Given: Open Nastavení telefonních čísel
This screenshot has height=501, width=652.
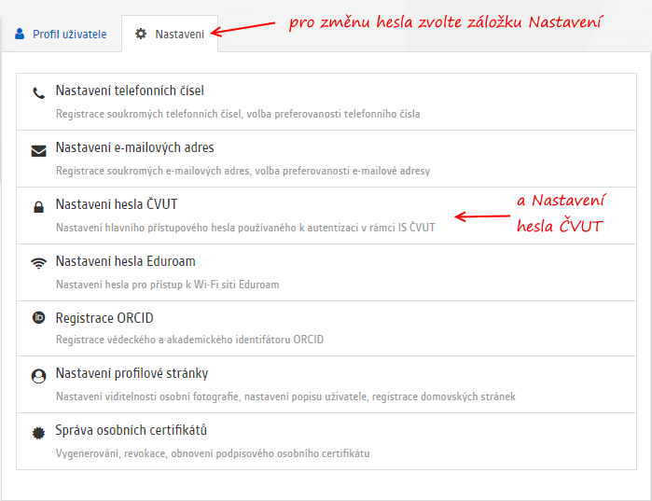Looking at the screenshot, I should pos(326,102).
